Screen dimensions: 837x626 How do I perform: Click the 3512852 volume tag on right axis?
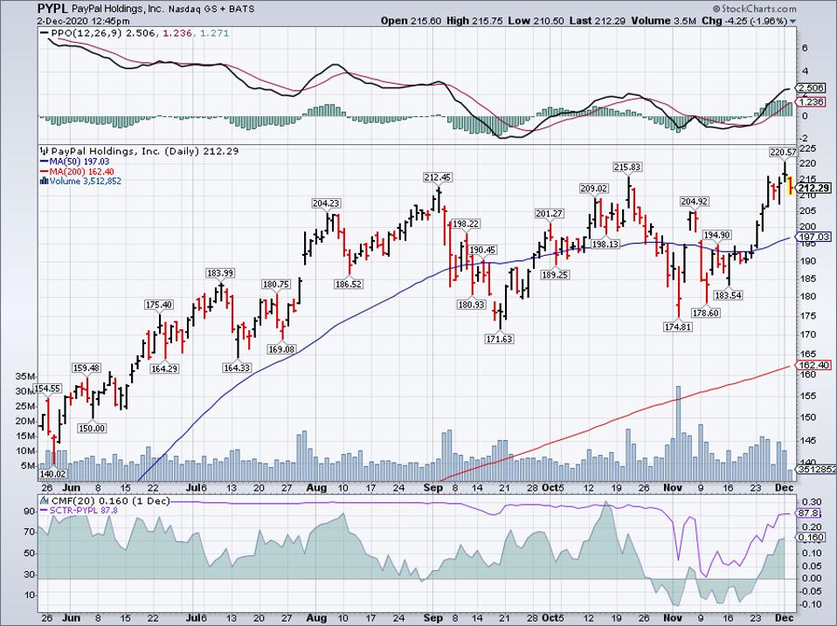[816, 469]
